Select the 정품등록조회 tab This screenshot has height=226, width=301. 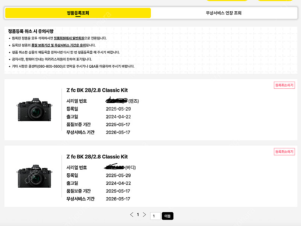click(x=78, y=13)
